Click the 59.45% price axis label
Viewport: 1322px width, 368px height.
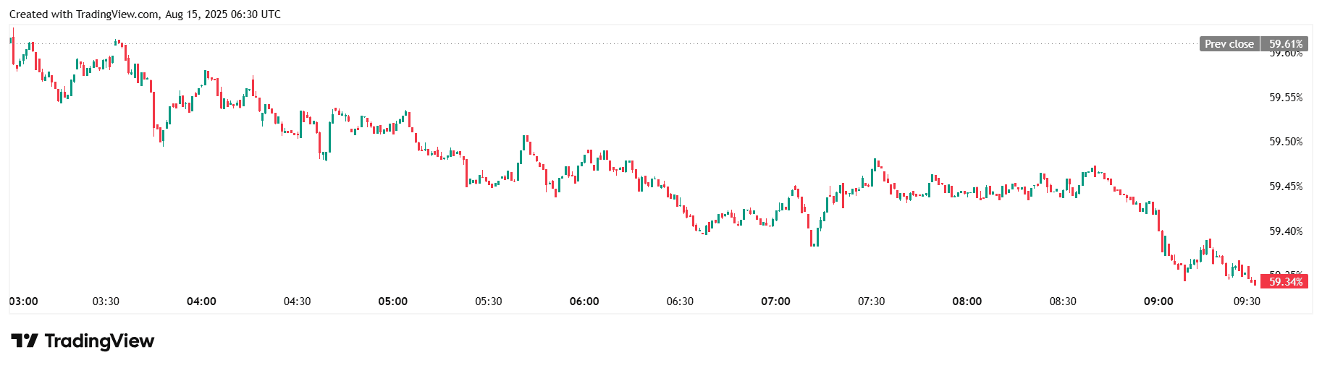click(x=1285, y=187)
